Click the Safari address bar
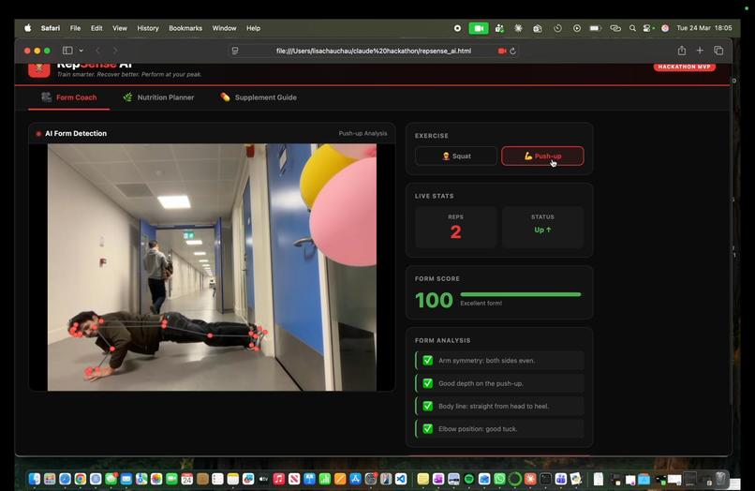This screenshot has height=491, width=755. click(373, 51)
